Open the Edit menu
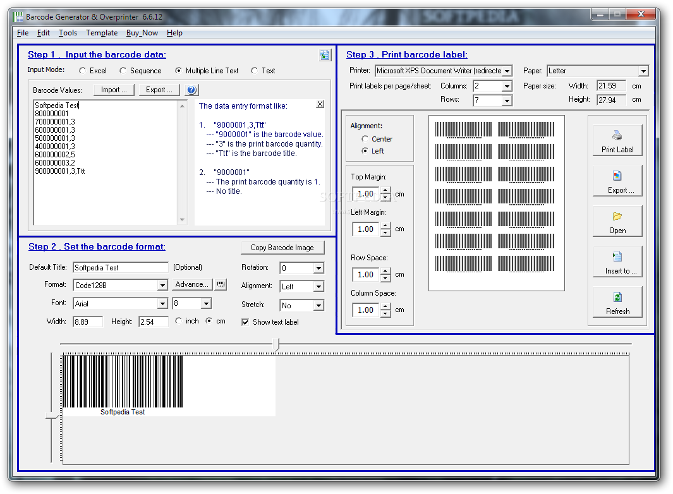The image size is (673, 494). coord(44,33)
